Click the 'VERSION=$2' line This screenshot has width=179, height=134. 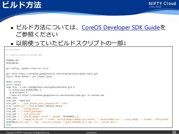pyautogui.click(x=12, y=63)
